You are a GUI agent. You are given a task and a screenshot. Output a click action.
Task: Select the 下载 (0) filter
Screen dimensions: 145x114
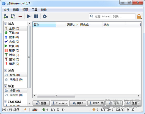click(16, 33)
